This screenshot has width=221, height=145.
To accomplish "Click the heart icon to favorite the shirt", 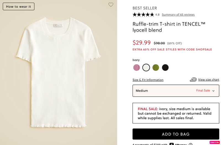I will [111, 5].
